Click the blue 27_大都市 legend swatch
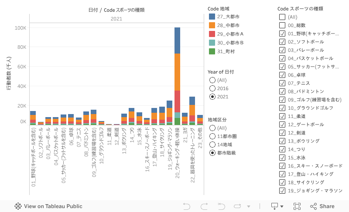Viewport: 349px width, 212px height. tap(212, 17)
